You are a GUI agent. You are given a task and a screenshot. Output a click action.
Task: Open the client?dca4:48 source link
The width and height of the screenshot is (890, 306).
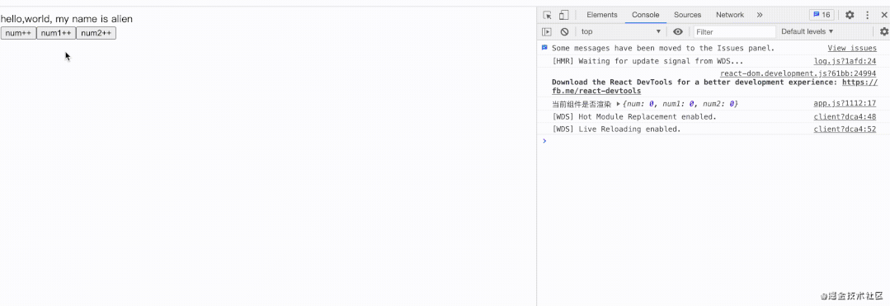click(x=845, y=116)
